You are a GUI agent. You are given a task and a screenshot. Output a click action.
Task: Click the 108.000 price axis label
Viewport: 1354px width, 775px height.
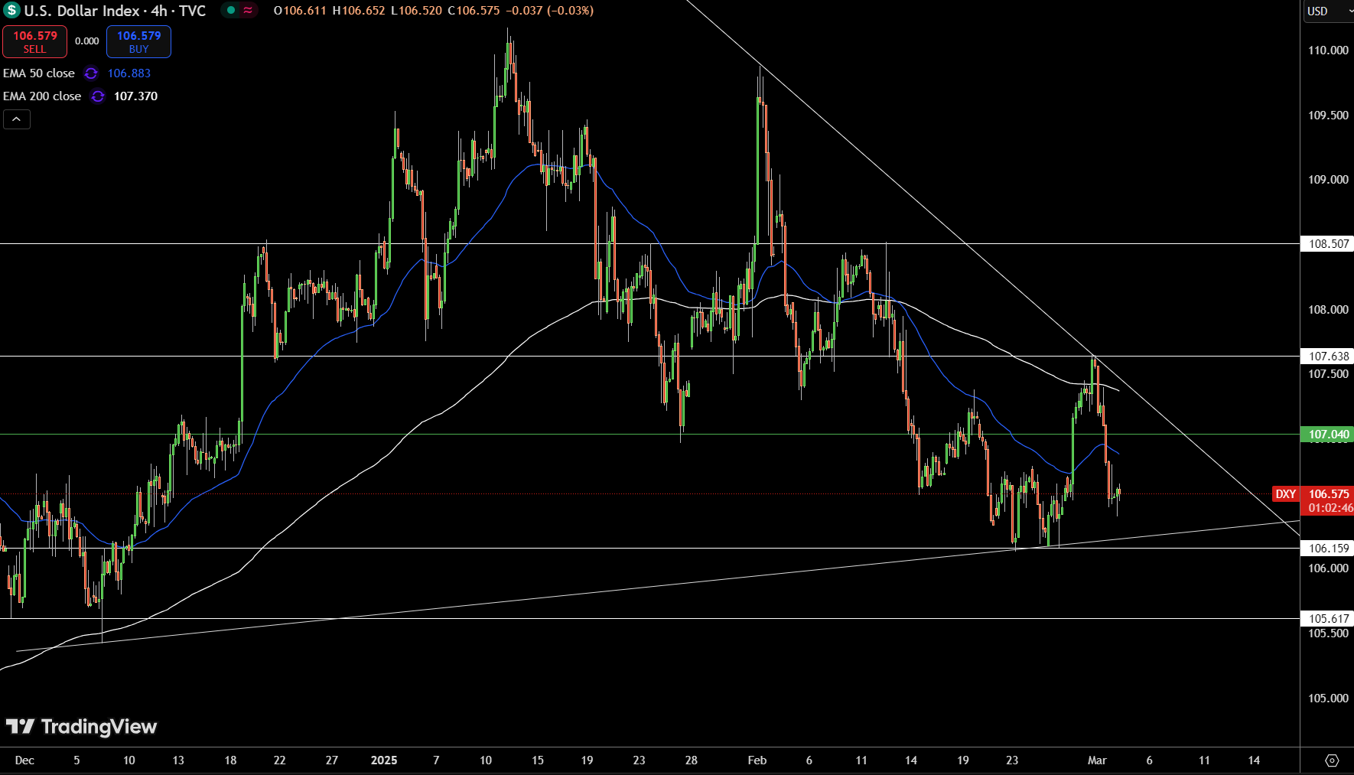click(1328, 310)
